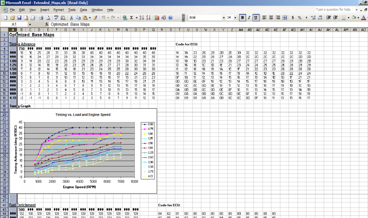Open the help question dropdown arrow
The height and width of the screenshot is (218, 368).
pos(356,10)
